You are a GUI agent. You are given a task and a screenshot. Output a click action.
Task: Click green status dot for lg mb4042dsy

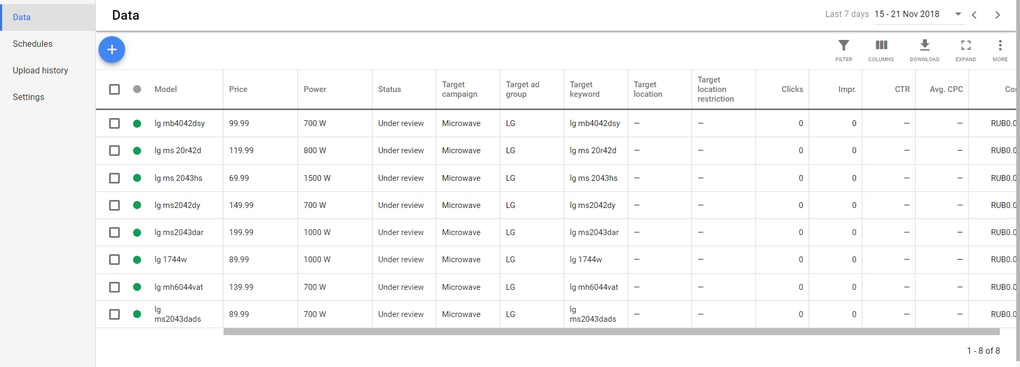coord(137,123)
